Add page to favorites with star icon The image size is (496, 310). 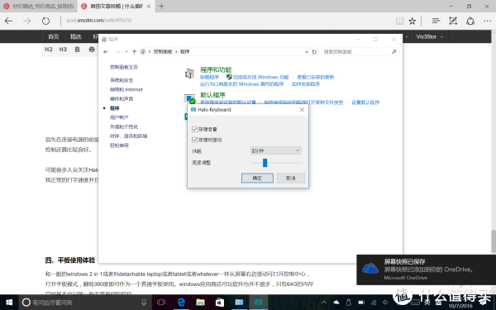(413, 21)
